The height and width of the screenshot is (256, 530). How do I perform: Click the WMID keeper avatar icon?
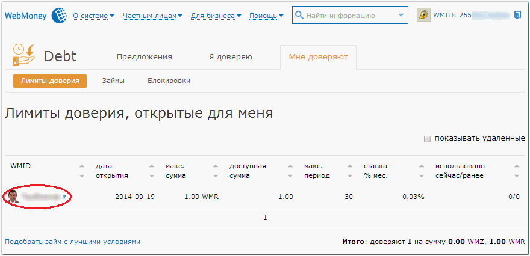tap(423, 16)
